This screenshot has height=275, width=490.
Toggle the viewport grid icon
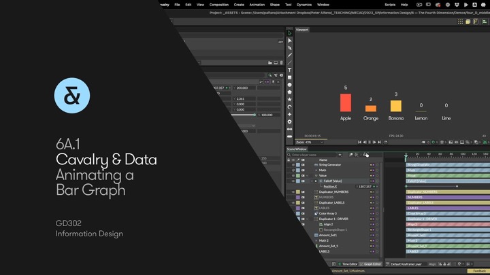(442, 142)
